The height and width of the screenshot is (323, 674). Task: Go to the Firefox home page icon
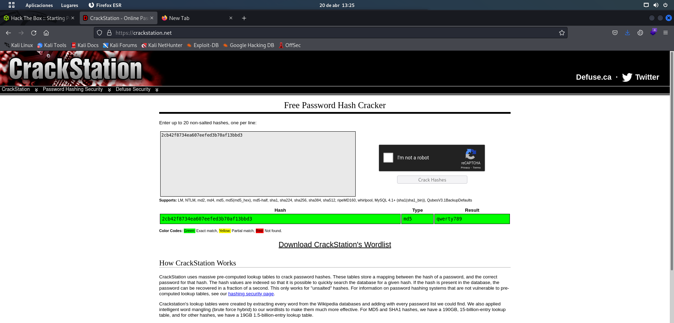(46, 33)
